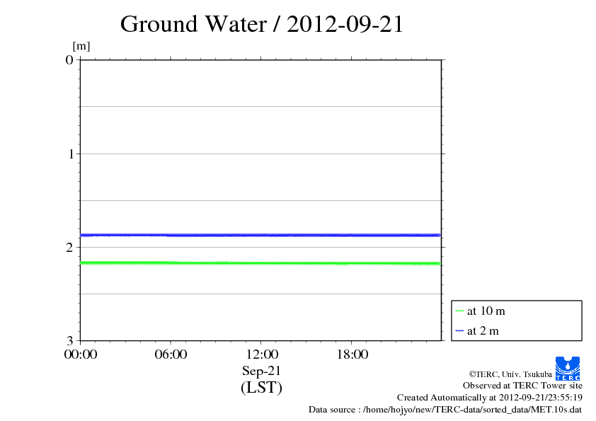Click the '©TERC, Univ. Tsukuba' credit text
This screenshot has height=421, width=596.
tap(510, 374)
